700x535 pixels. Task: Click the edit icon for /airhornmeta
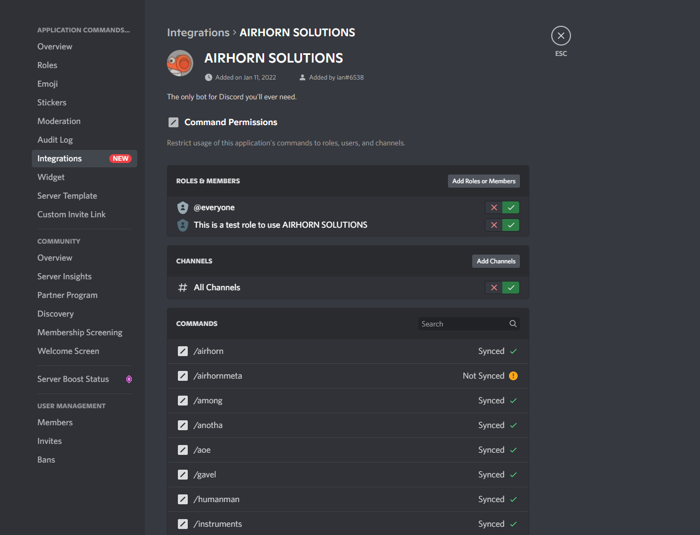(183, 376)
